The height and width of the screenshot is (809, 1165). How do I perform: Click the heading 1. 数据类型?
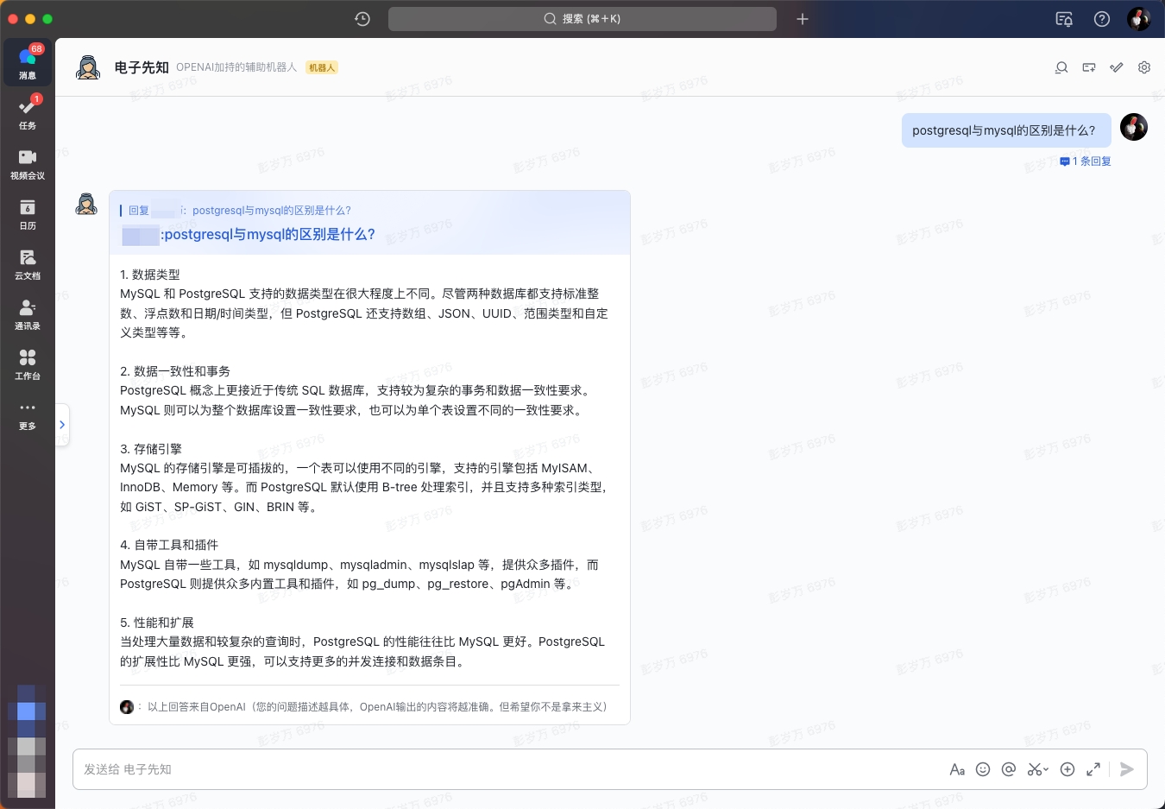(150, 275)
